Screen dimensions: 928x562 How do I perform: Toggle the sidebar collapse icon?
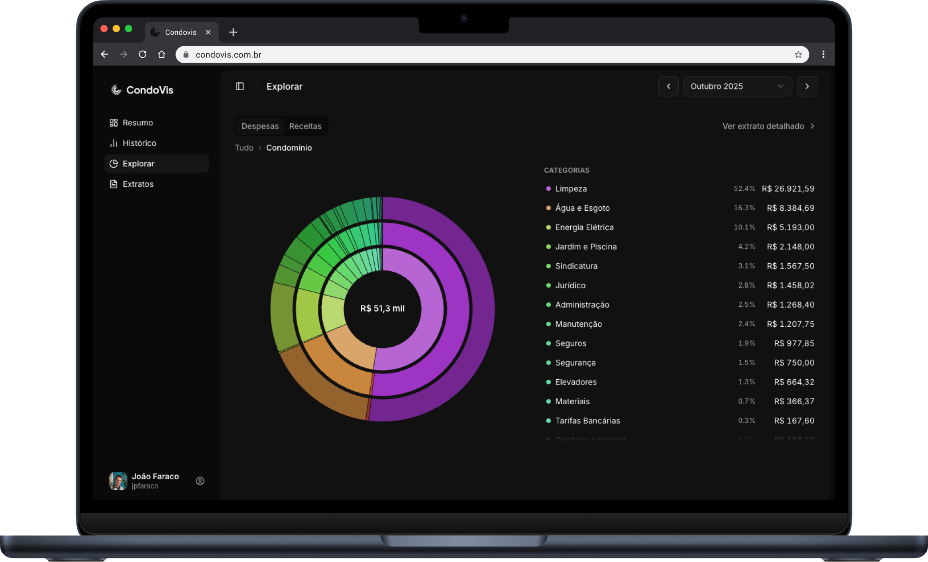click(240, 86)
